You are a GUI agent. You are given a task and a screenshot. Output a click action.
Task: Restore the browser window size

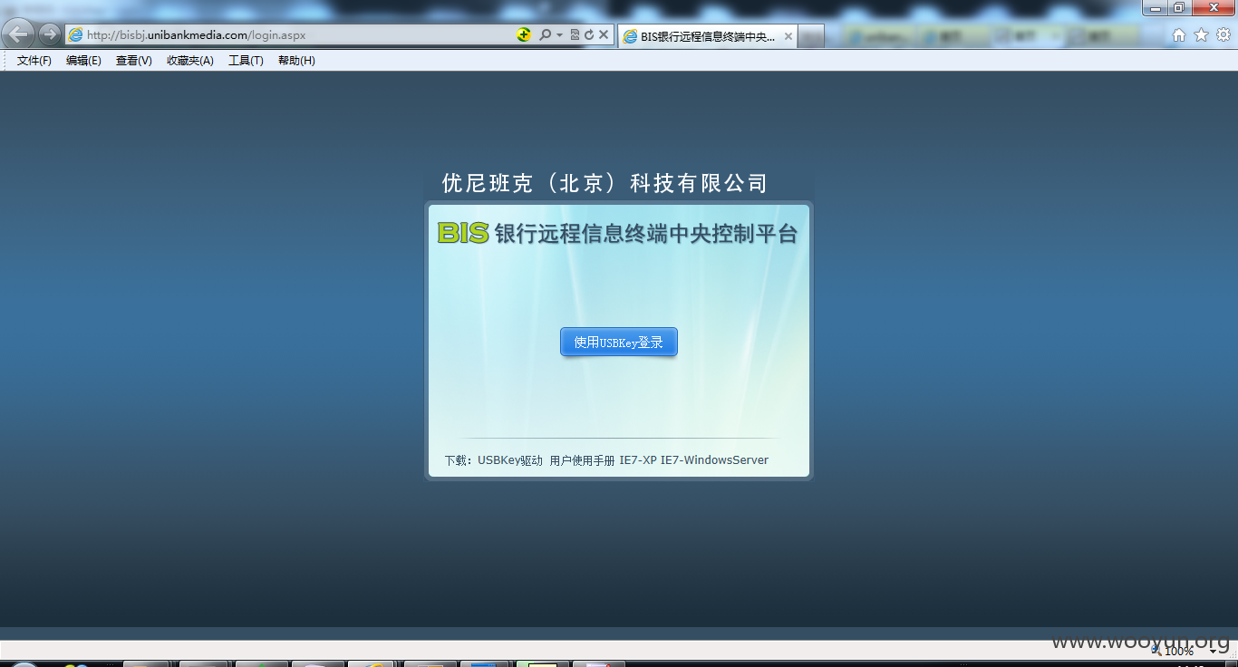pyautogui.click(x=1178, y=8)
